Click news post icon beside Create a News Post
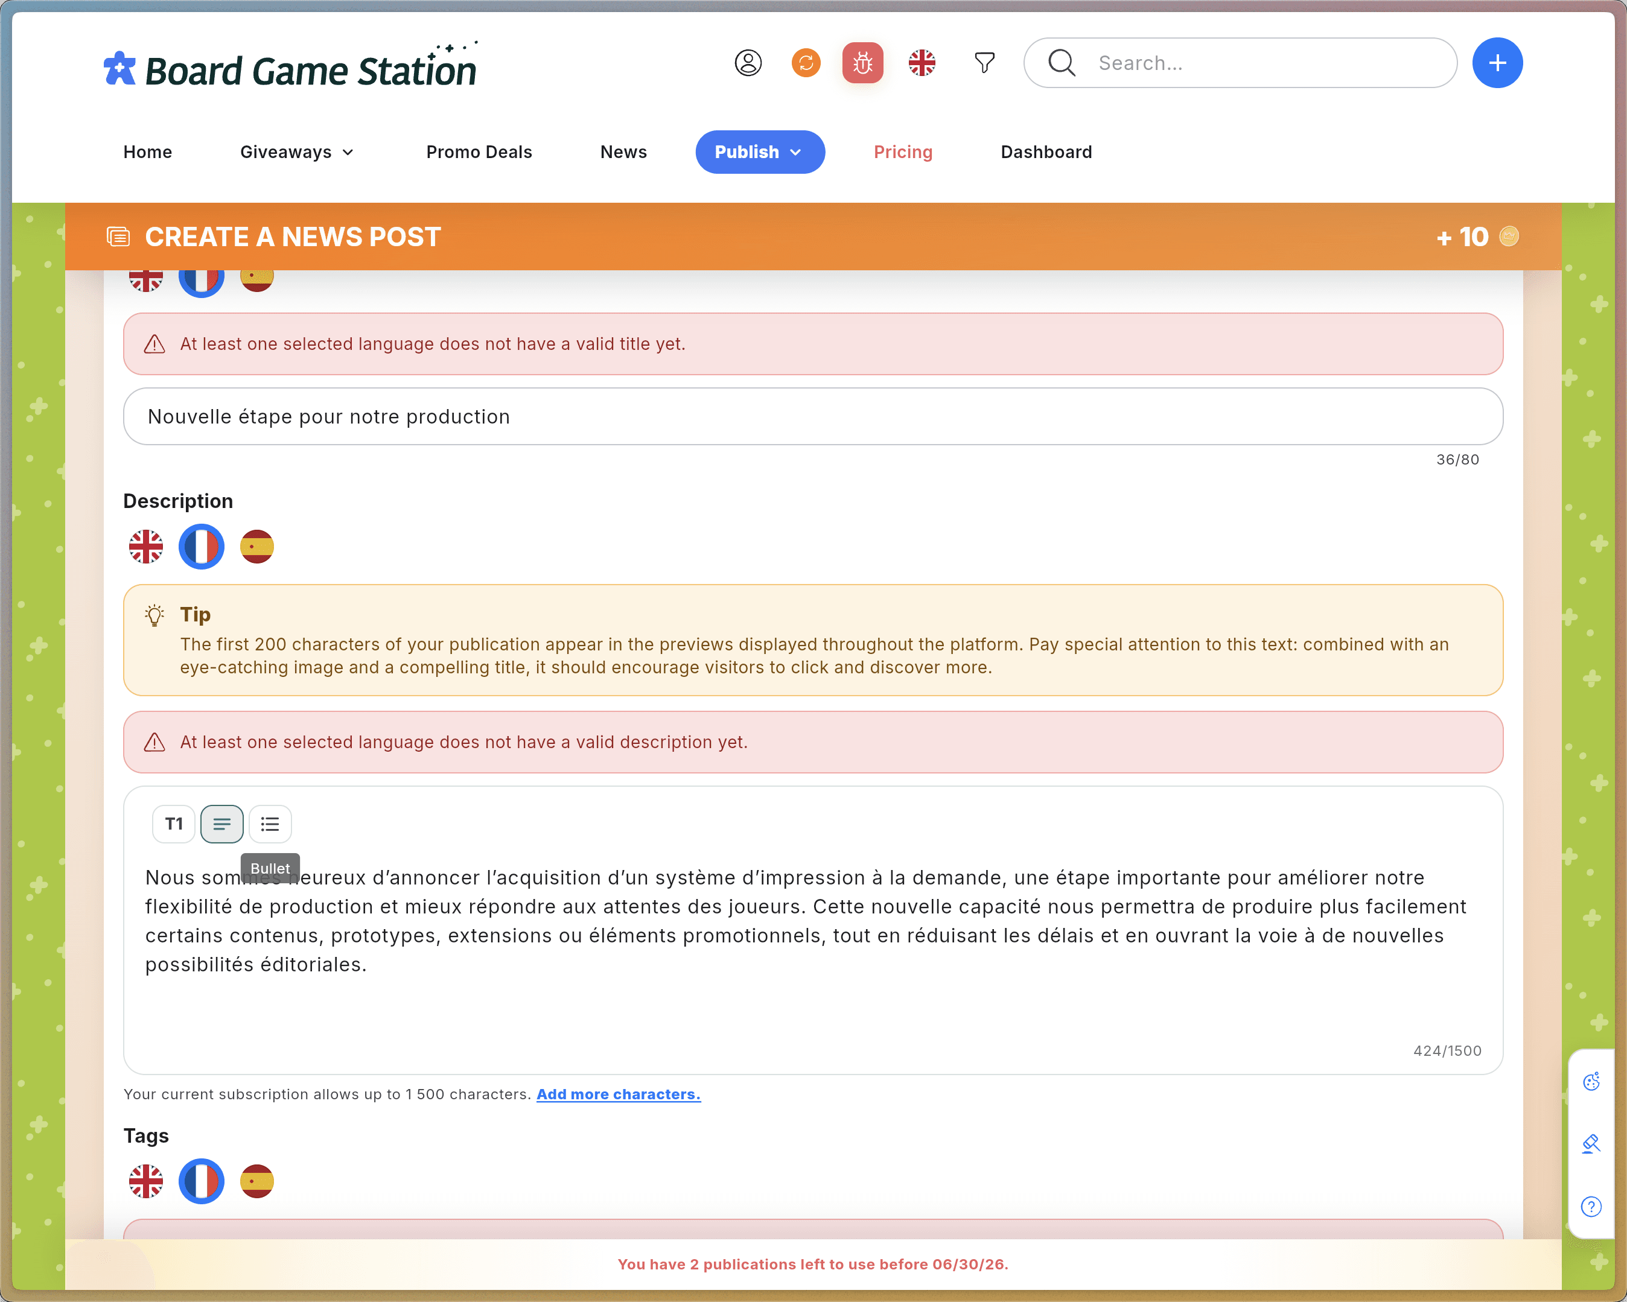The height and width of the screenshot is (1302, 1627). point(118,237)
